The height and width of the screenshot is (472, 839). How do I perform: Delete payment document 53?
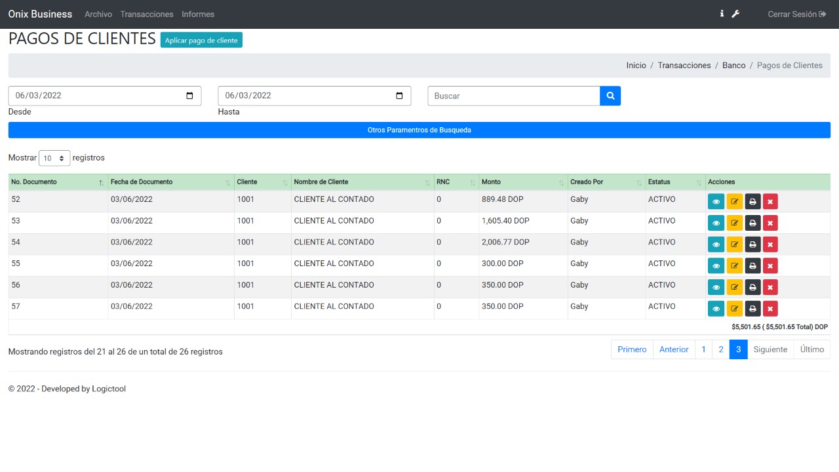click(770, 224)
